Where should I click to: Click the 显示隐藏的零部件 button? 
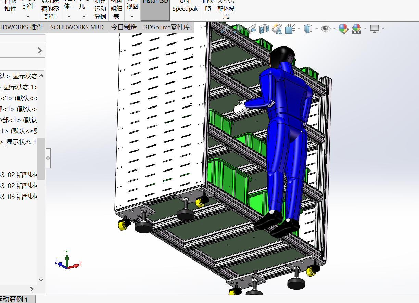(50, 10)
